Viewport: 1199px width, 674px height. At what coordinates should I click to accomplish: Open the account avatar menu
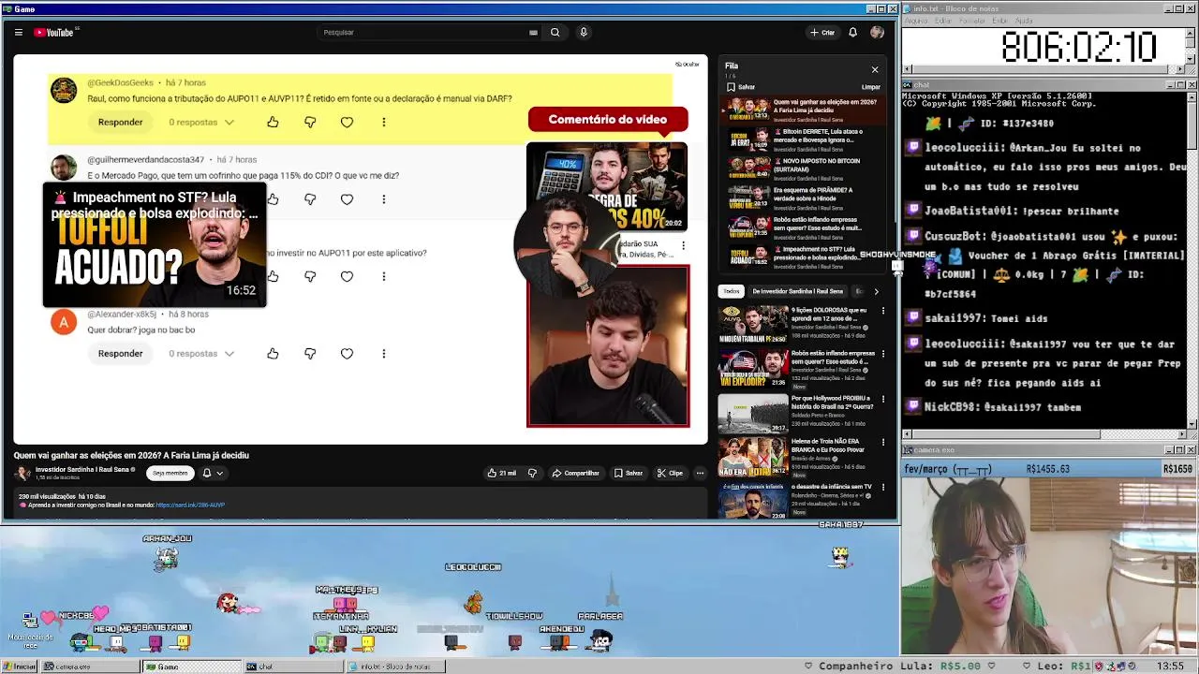pyautogui.click(x=877, y=32)
